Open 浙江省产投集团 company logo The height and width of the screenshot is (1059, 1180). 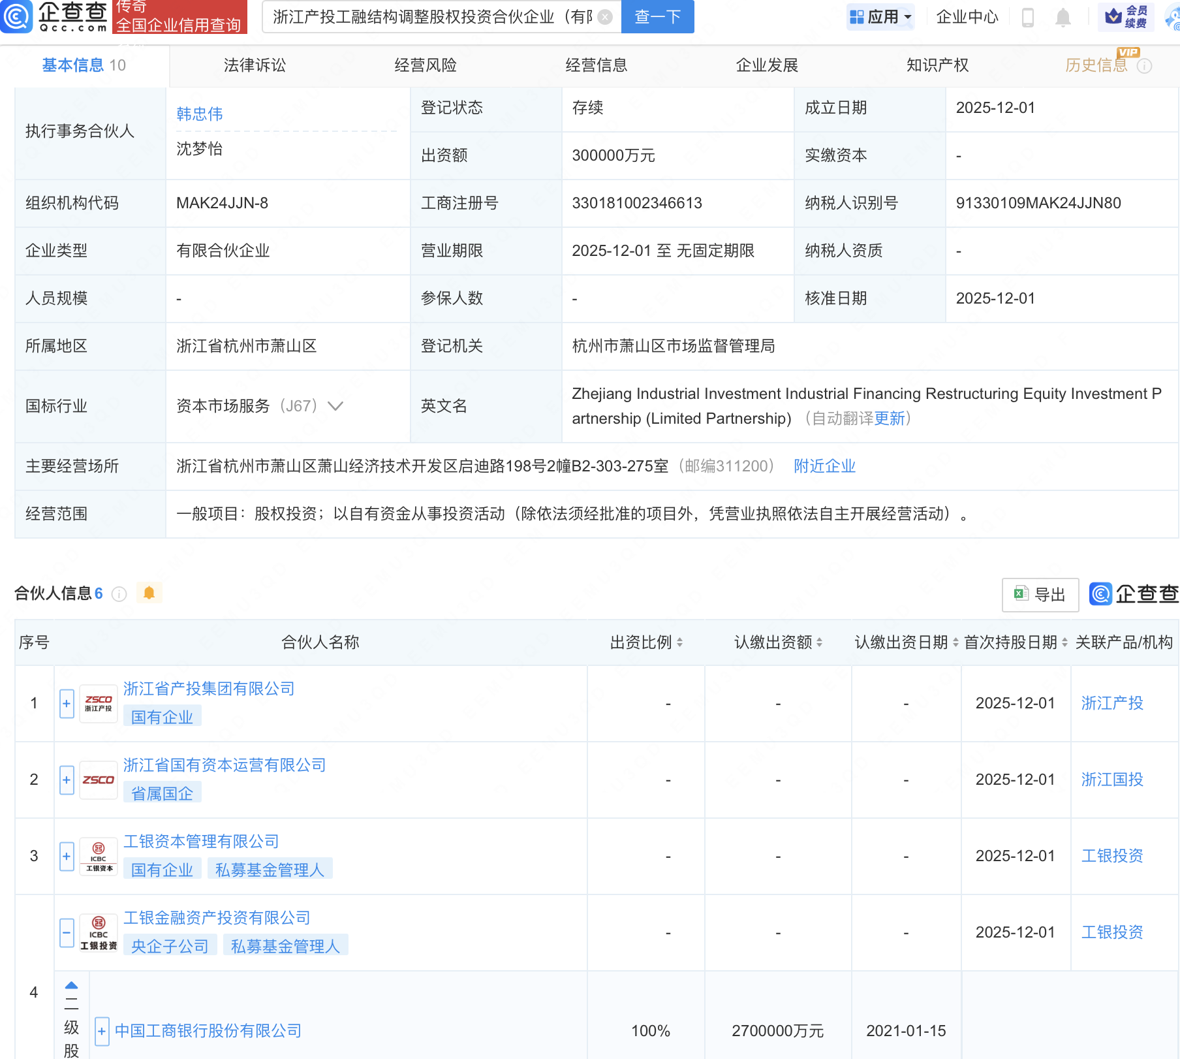point(99,704)
